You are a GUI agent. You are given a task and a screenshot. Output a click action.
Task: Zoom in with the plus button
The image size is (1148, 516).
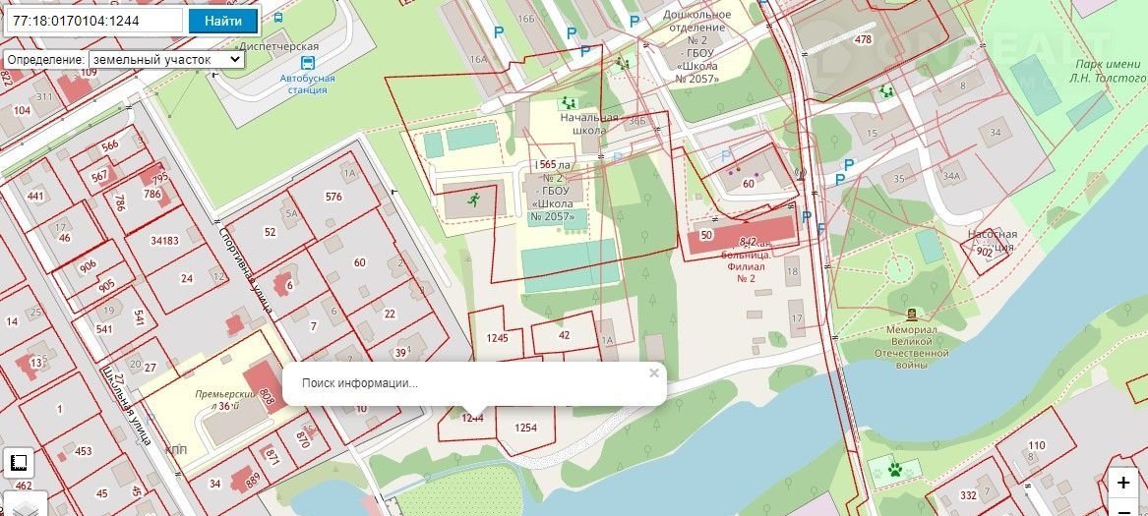coord(1123,484)
